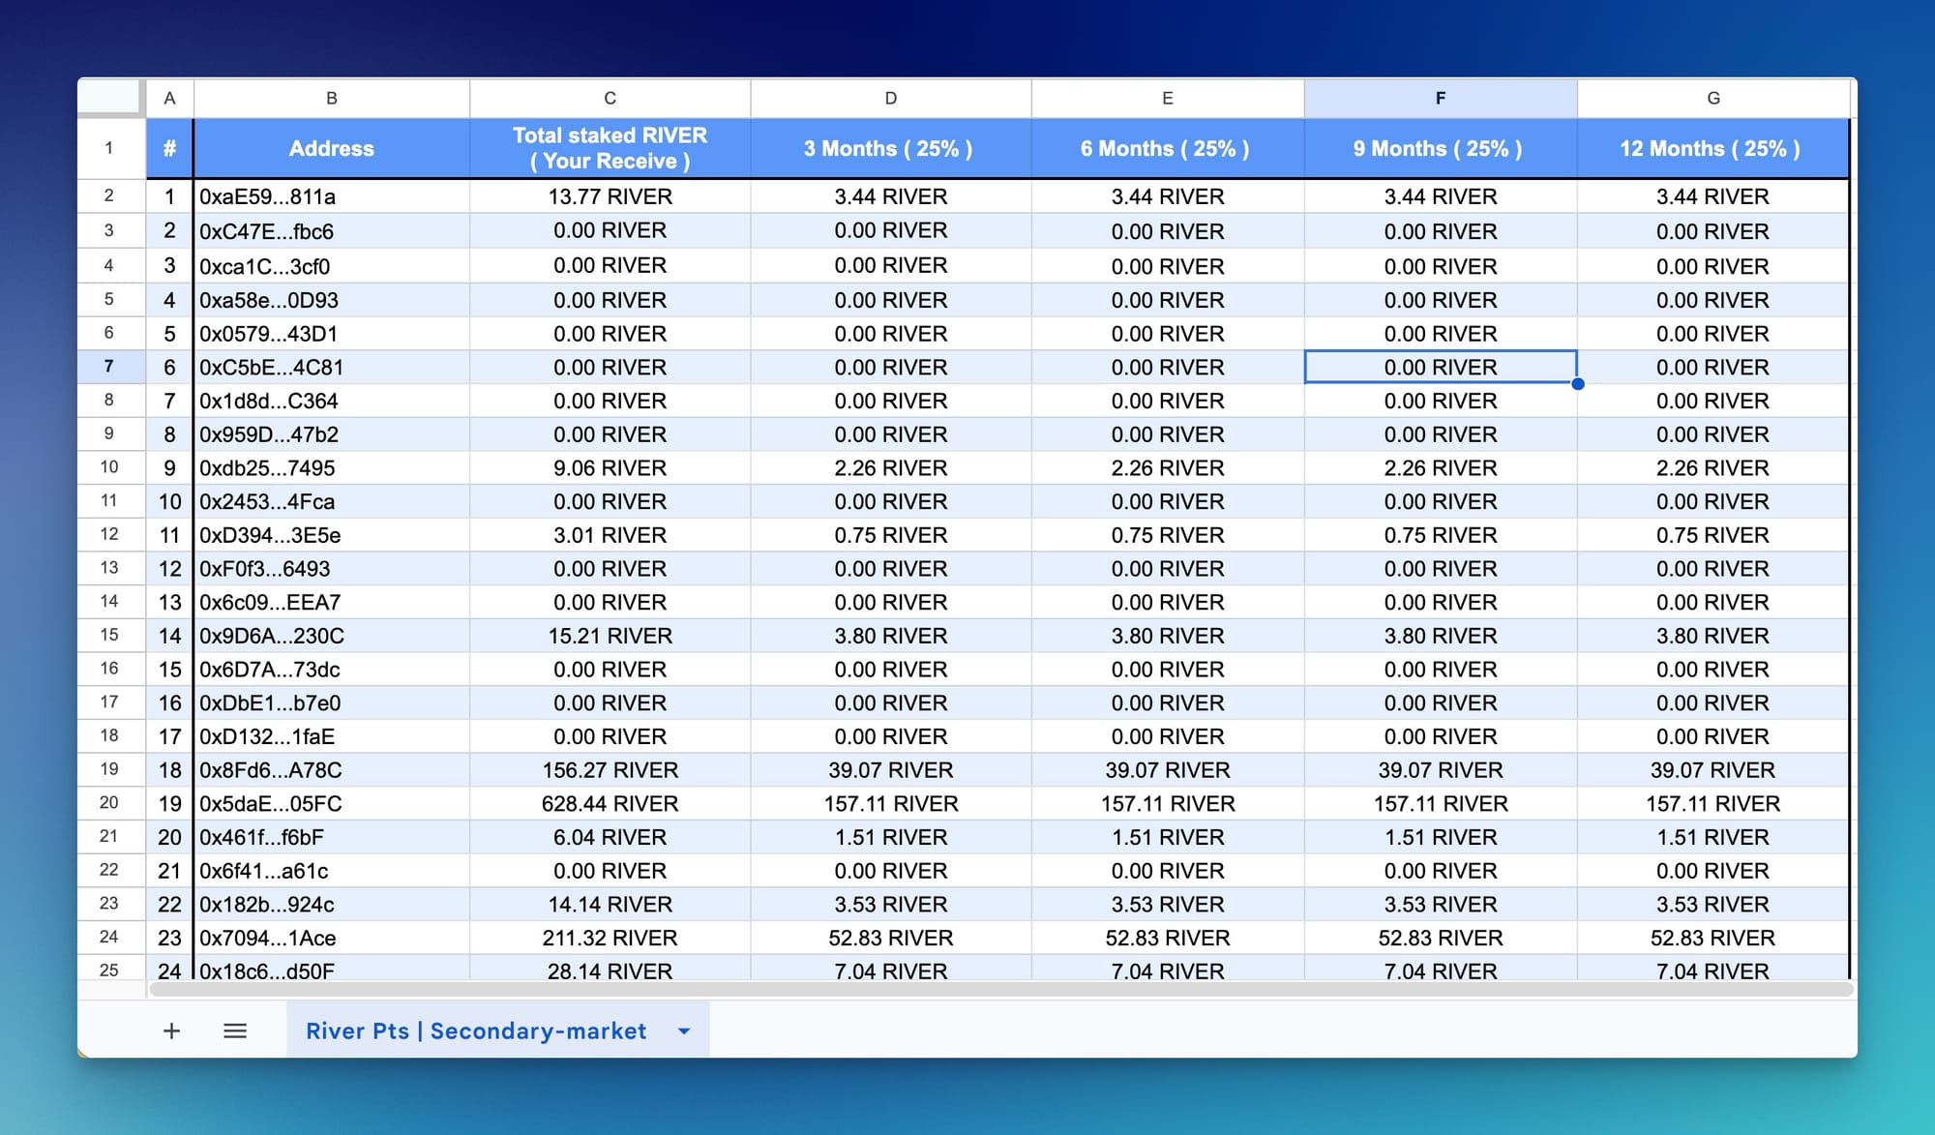Select column C header
1935x1135 pixels.
coord(610,98)
